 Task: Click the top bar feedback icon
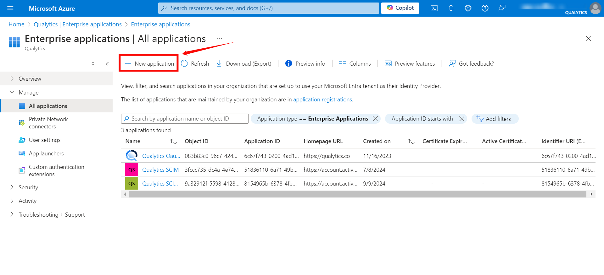click(x=502, y=8)
